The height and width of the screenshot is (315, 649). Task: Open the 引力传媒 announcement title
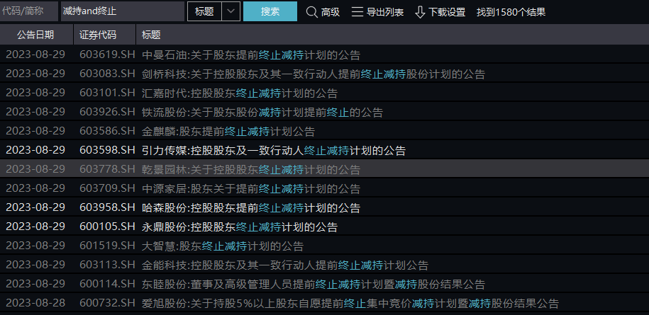point(274,151)
